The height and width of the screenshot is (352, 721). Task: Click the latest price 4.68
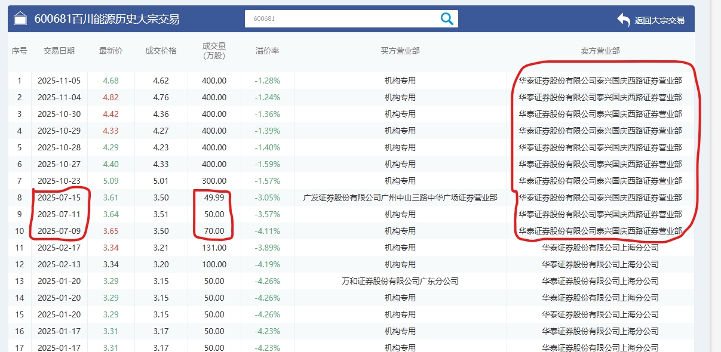111,81
